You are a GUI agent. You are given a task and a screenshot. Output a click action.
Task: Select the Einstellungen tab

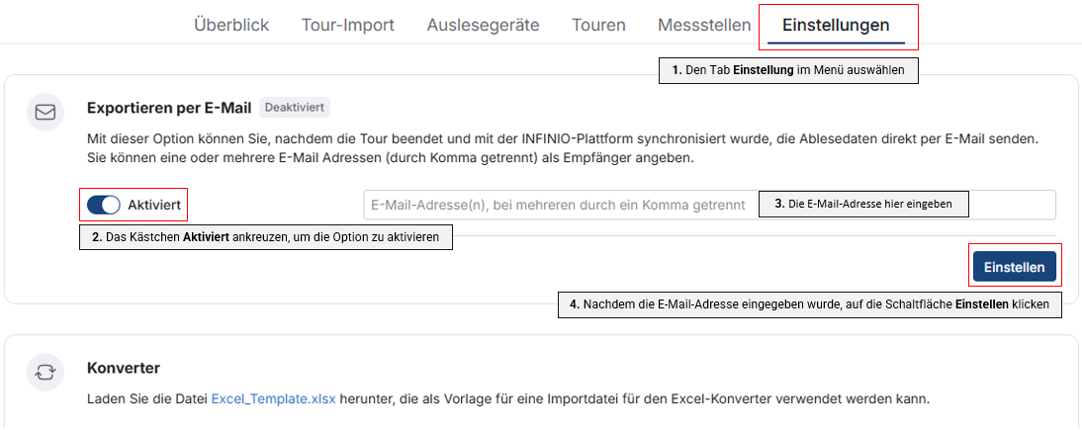836,26
